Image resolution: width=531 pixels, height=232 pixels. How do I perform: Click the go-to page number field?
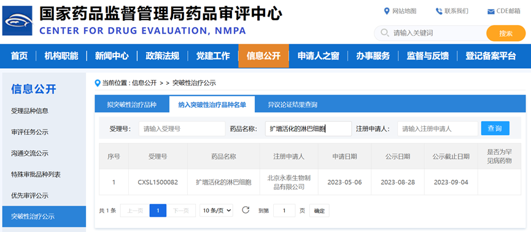[284, 211]
